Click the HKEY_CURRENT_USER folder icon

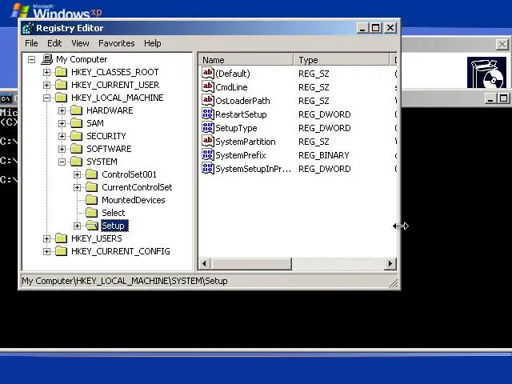[x=61, y=85]
